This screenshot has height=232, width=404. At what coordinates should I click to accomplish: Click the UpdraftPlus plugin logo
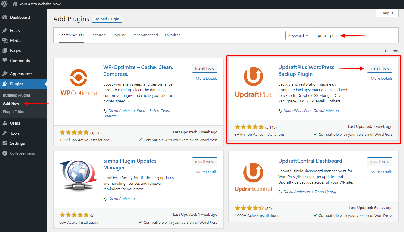(253, 83)
